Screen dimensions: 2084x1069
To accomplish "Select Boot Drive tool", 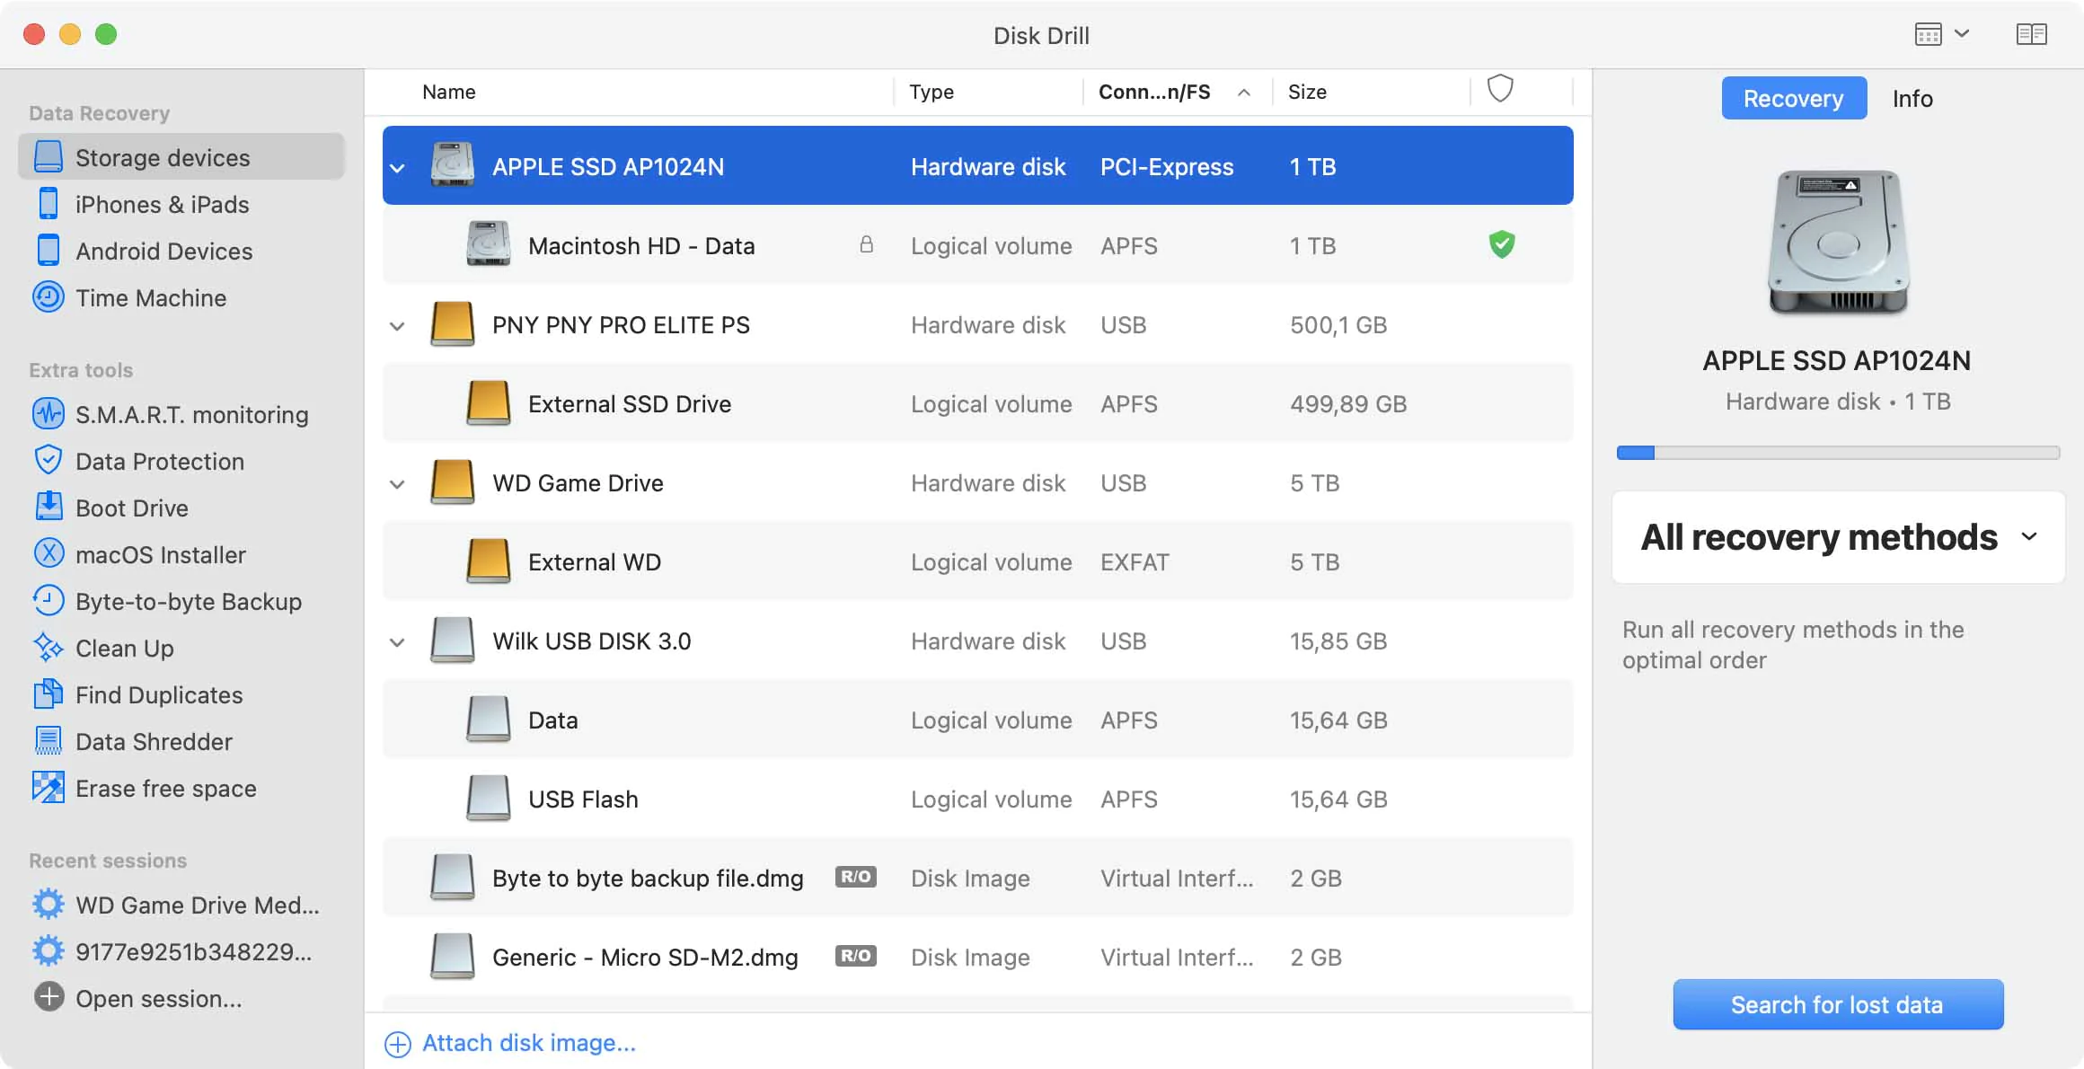I will (x=134, y=506).
